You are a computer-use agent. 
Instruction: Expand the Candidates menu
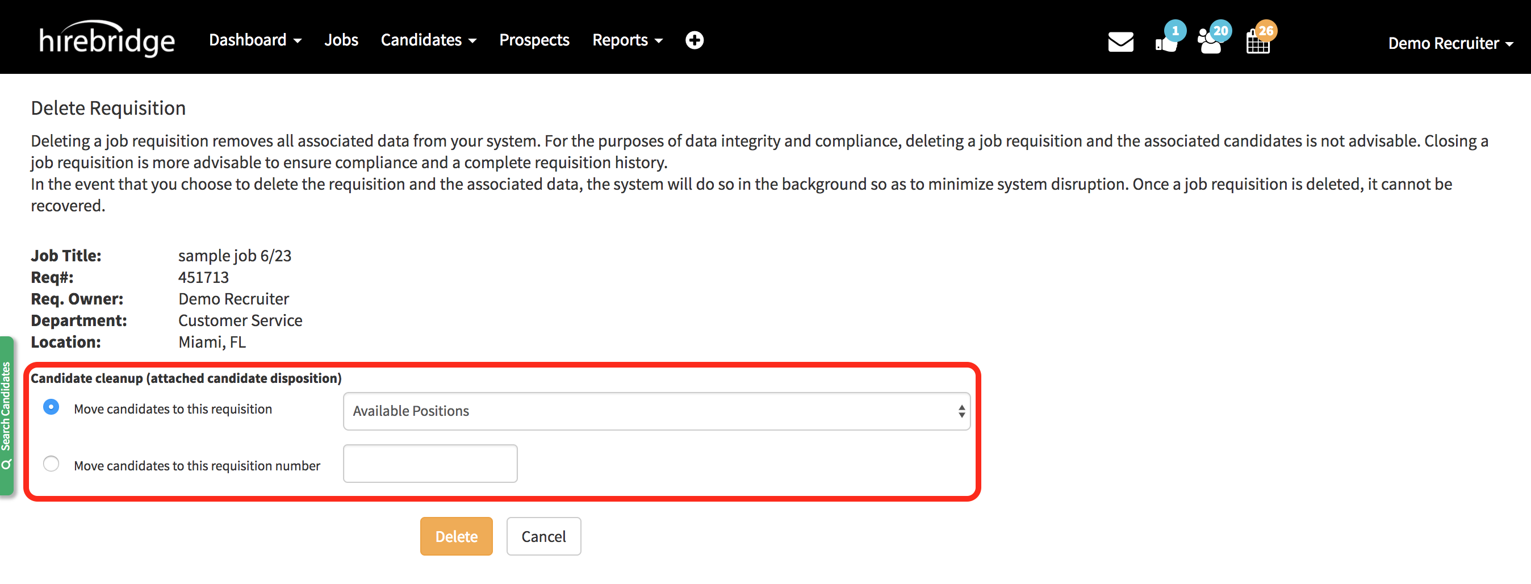point(428,40)
